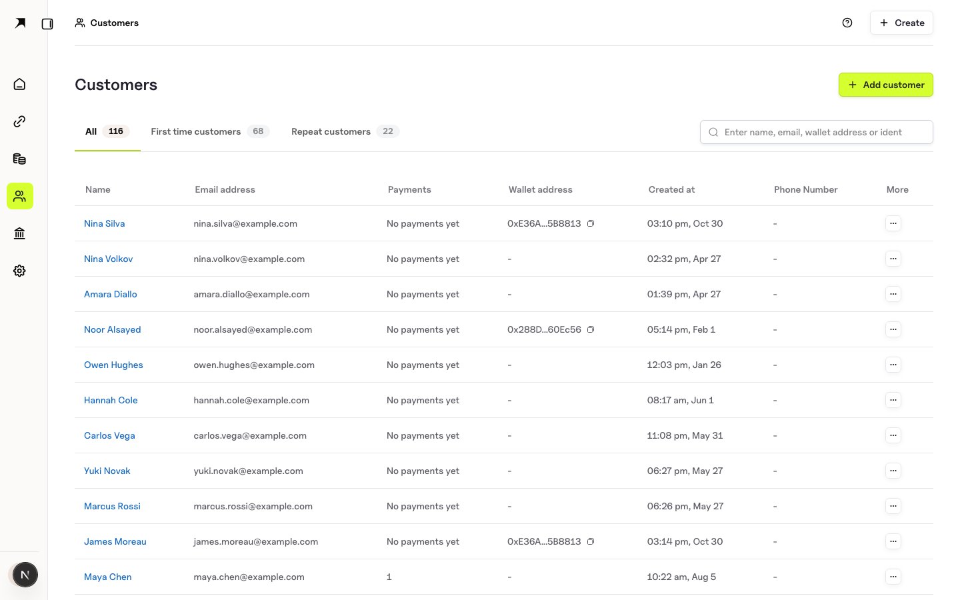The height and width of the screenshot is (600, 960).
Task: Focus the customer search field
Action: coord(817,132)
